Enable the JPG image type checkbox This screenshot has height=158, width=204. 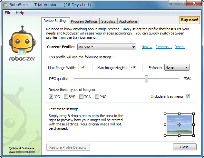coord(51,96)
